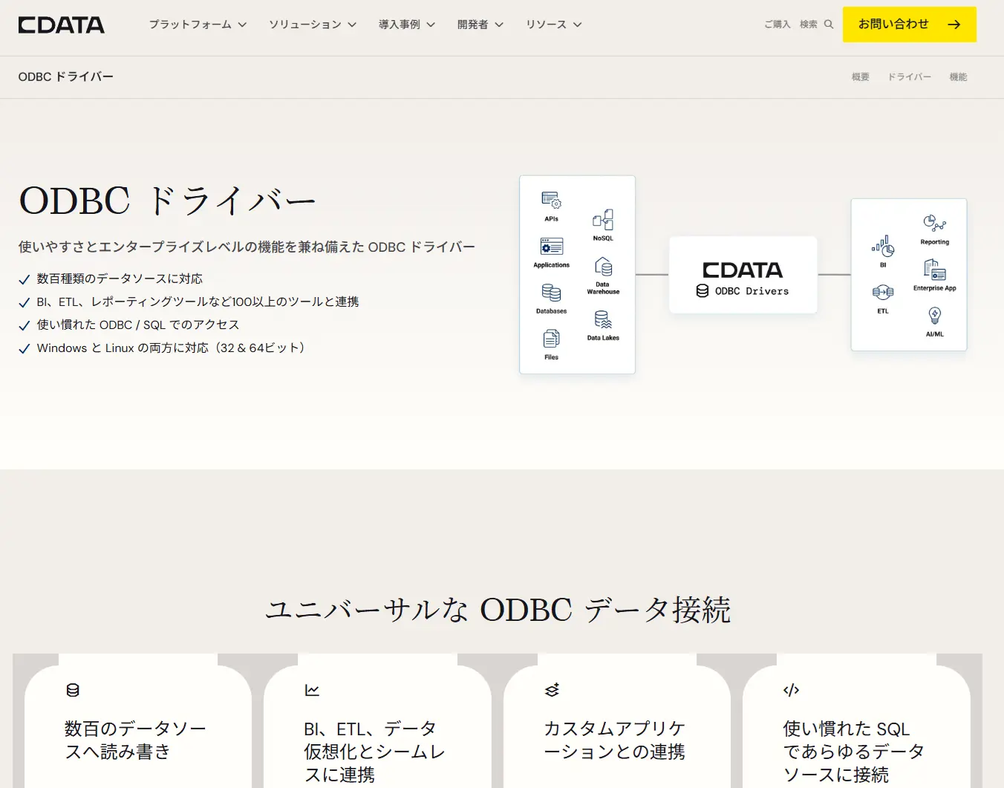
Task: Click the BI chart icon
Action: (883, 246)
